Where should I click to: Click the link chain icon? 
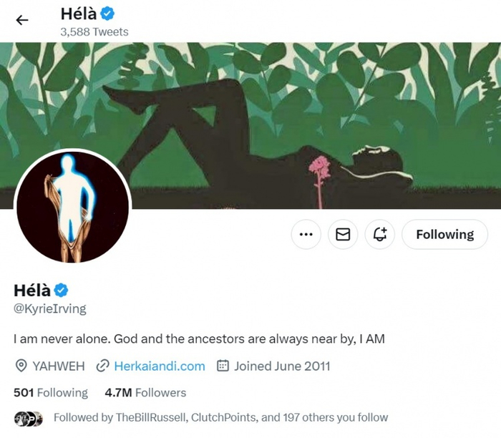pyautogui.click(x=102, y=366)
